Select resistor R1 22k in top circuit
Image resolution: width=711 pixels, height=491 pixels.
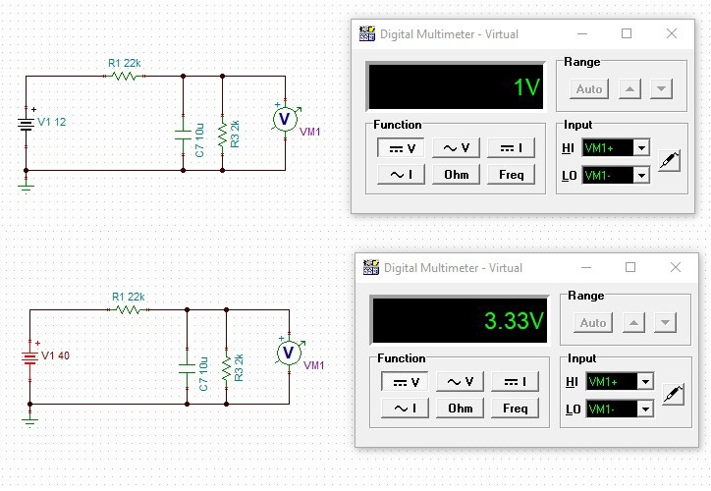tap(125, 77)
